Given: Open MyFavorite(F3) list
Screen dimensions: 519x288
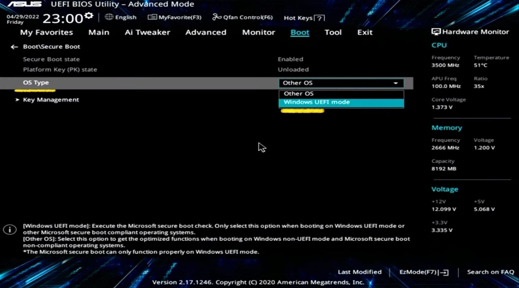Looking at the screenshot, I should point(175,17).
